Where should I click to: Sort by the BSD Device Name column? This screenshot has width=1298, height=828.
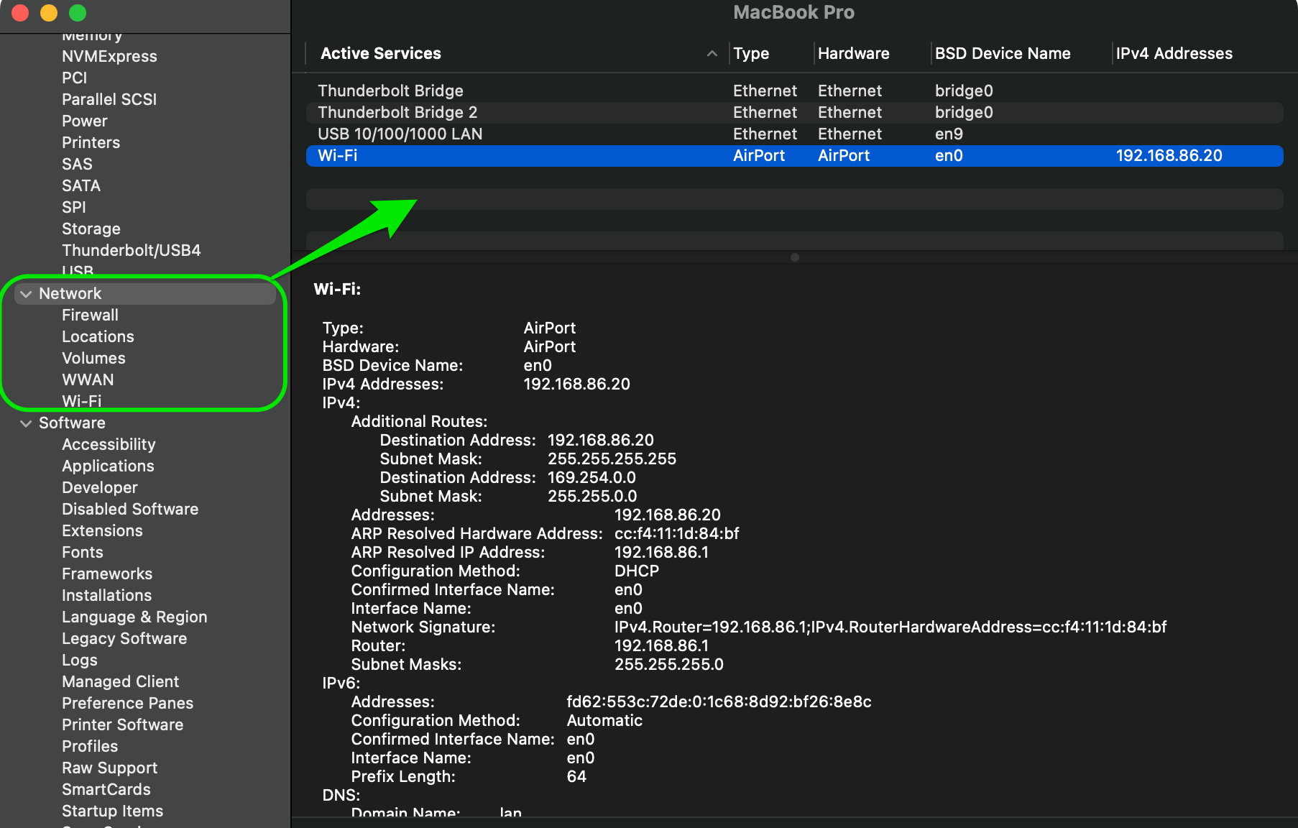click(x=1002, y=54)
